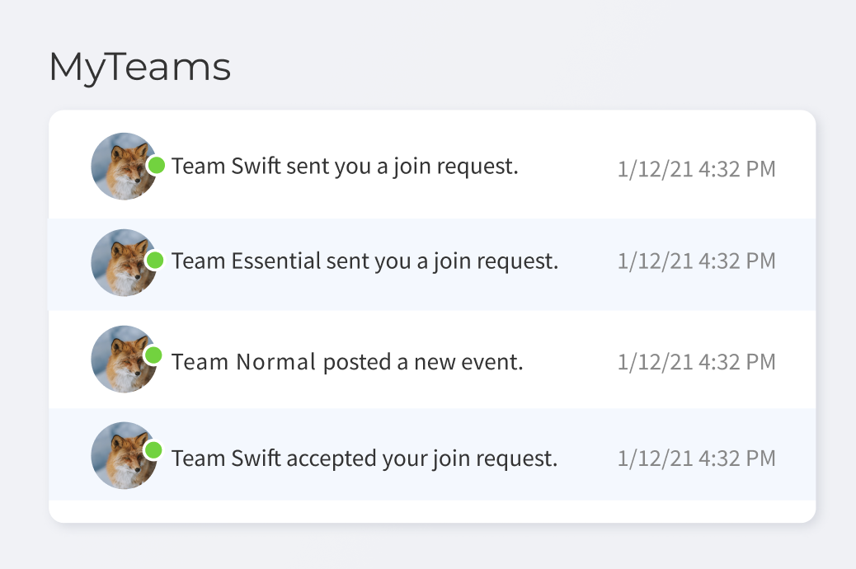Click green status dot on Team Essential avatar
The width and height of the screenshot is (856, 569).
(x=154, y=261)
